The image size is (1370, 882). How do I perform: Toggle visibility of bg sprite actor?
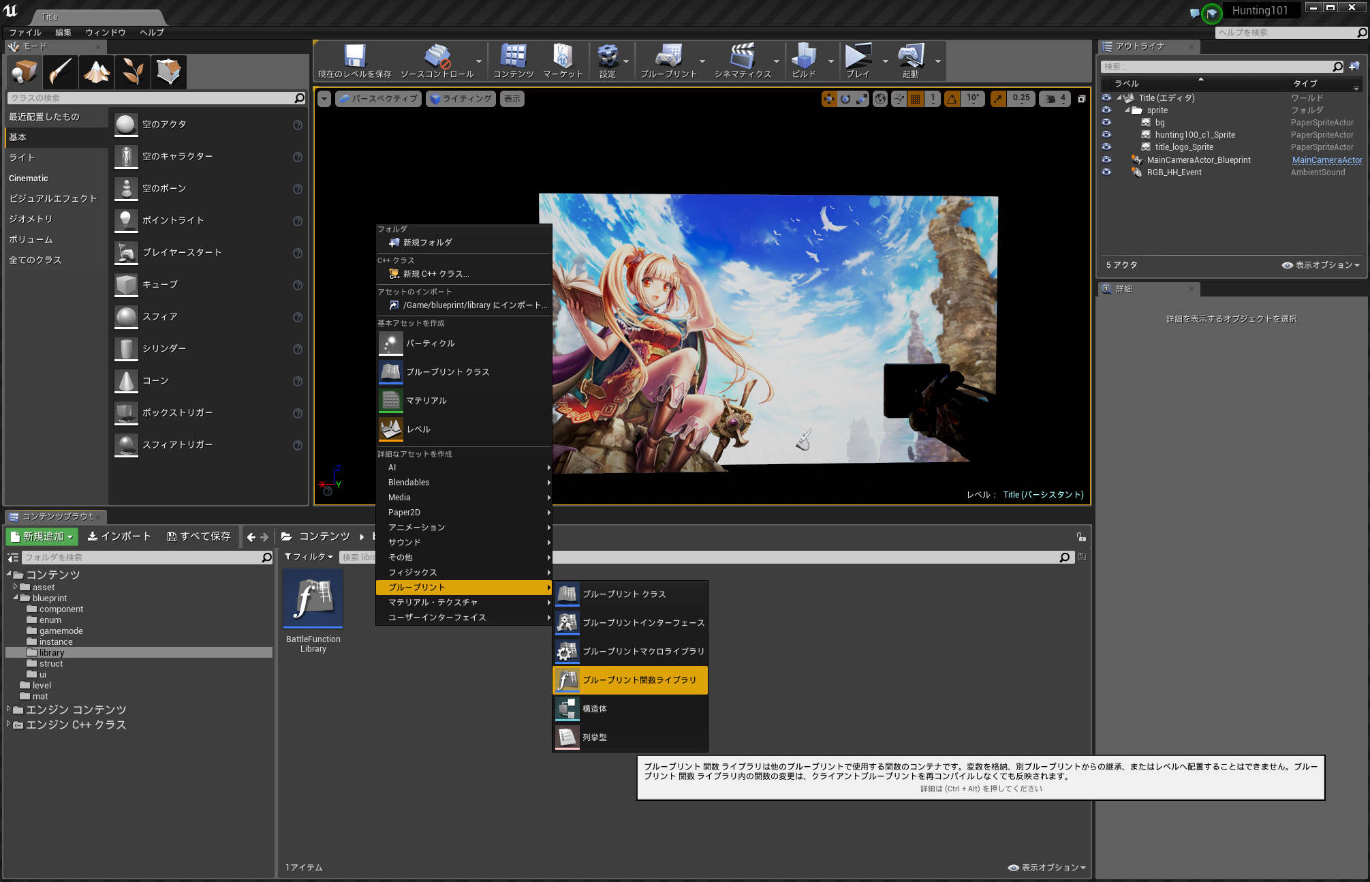pyautogui.click(x=1106, y=123)
